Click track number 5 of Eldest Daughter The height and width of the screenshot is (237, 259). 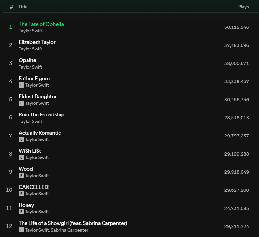click(11, 99)
